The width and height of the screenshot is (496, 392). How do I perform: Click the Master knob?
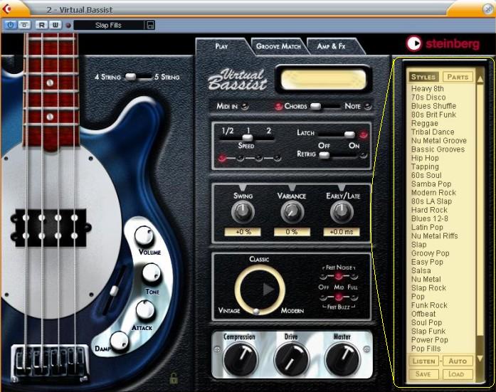pos(342,358)
